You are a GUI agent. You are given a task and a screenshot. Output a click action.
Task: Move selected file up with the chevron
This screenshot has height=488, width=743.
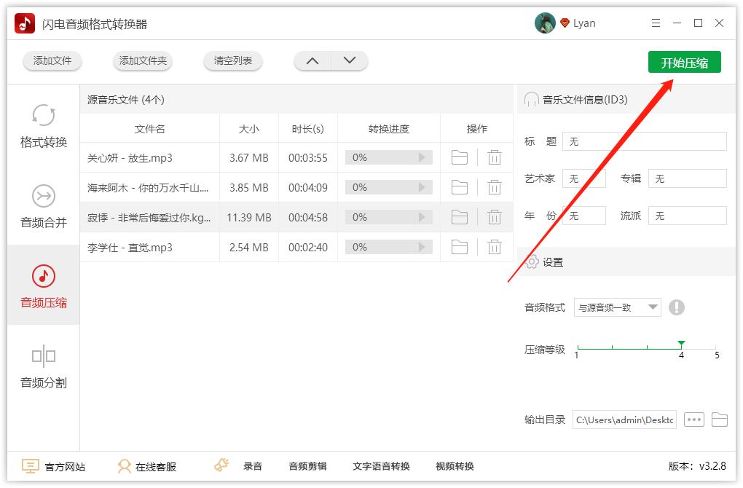pyautogui.click(x=312, y=60)
